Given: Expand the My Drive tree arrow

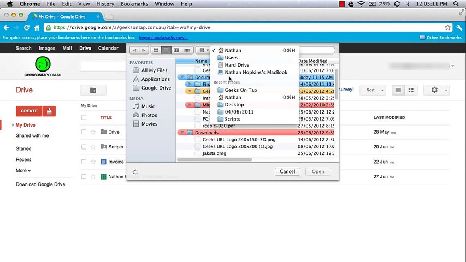Looking at the screenshot, I should [x=13, y=125].
